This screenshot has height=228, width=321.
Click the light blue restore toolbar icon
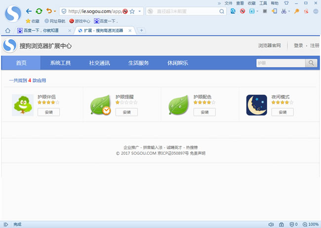(252, 11)
